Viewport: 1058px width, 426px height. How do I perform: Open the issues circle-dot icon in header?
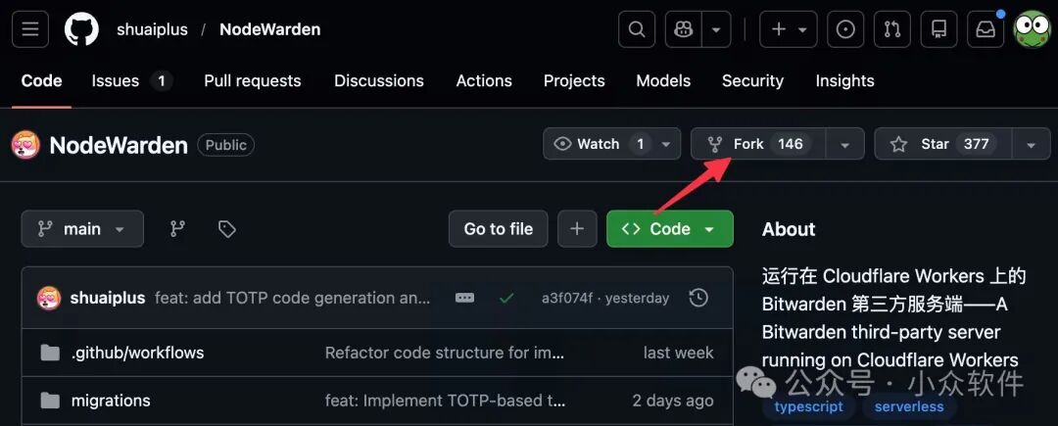pyautogui.click(x=845, y=29)
